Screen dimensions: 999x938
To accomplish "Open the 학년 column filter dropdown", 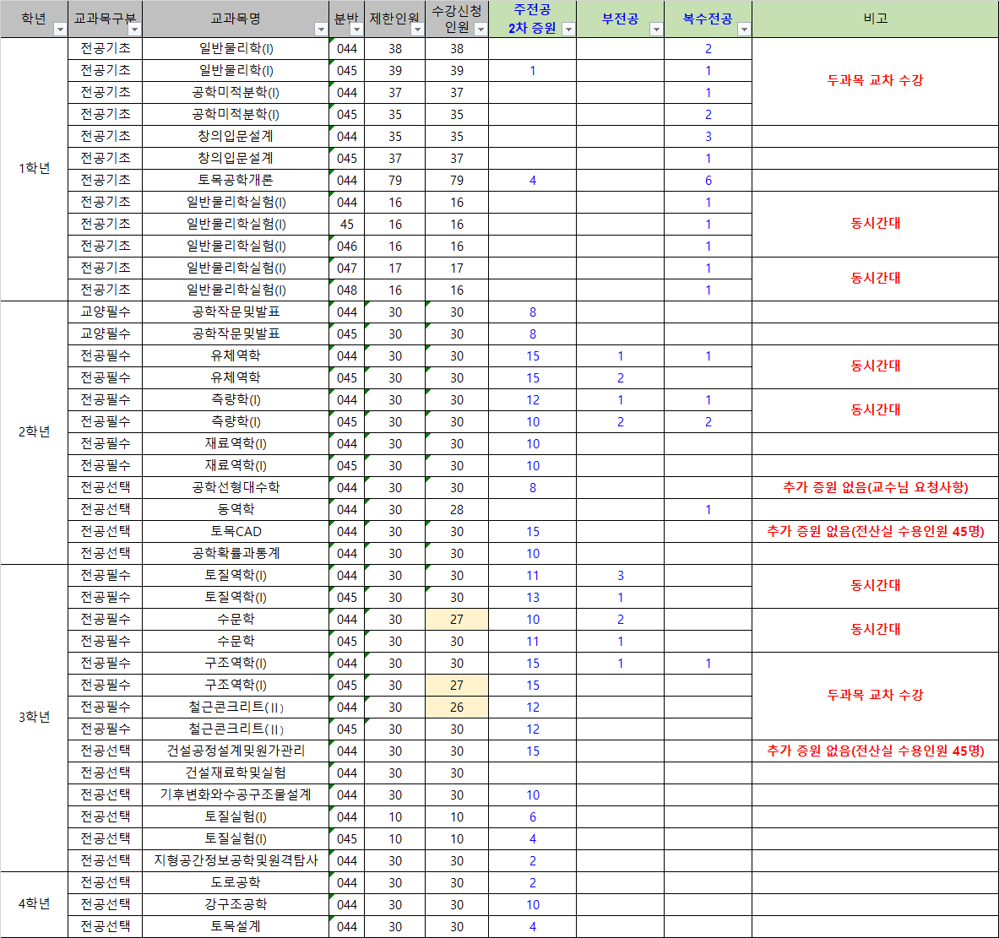I will [59, 30].
